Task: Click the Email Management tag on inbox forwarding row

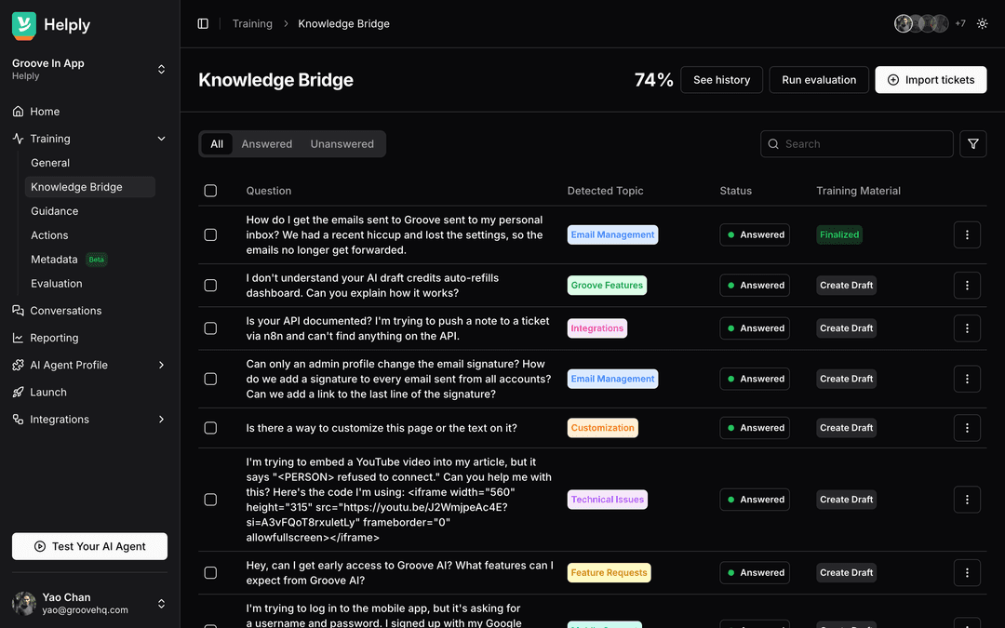Action: pyautogui.click(x=612, y=234)
